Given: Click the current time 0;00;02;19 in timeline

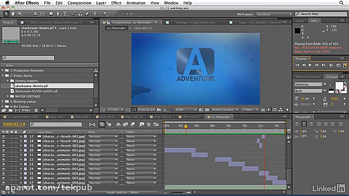Looking at the screenshot, I should pyautogui.click(x=14, y=125).
